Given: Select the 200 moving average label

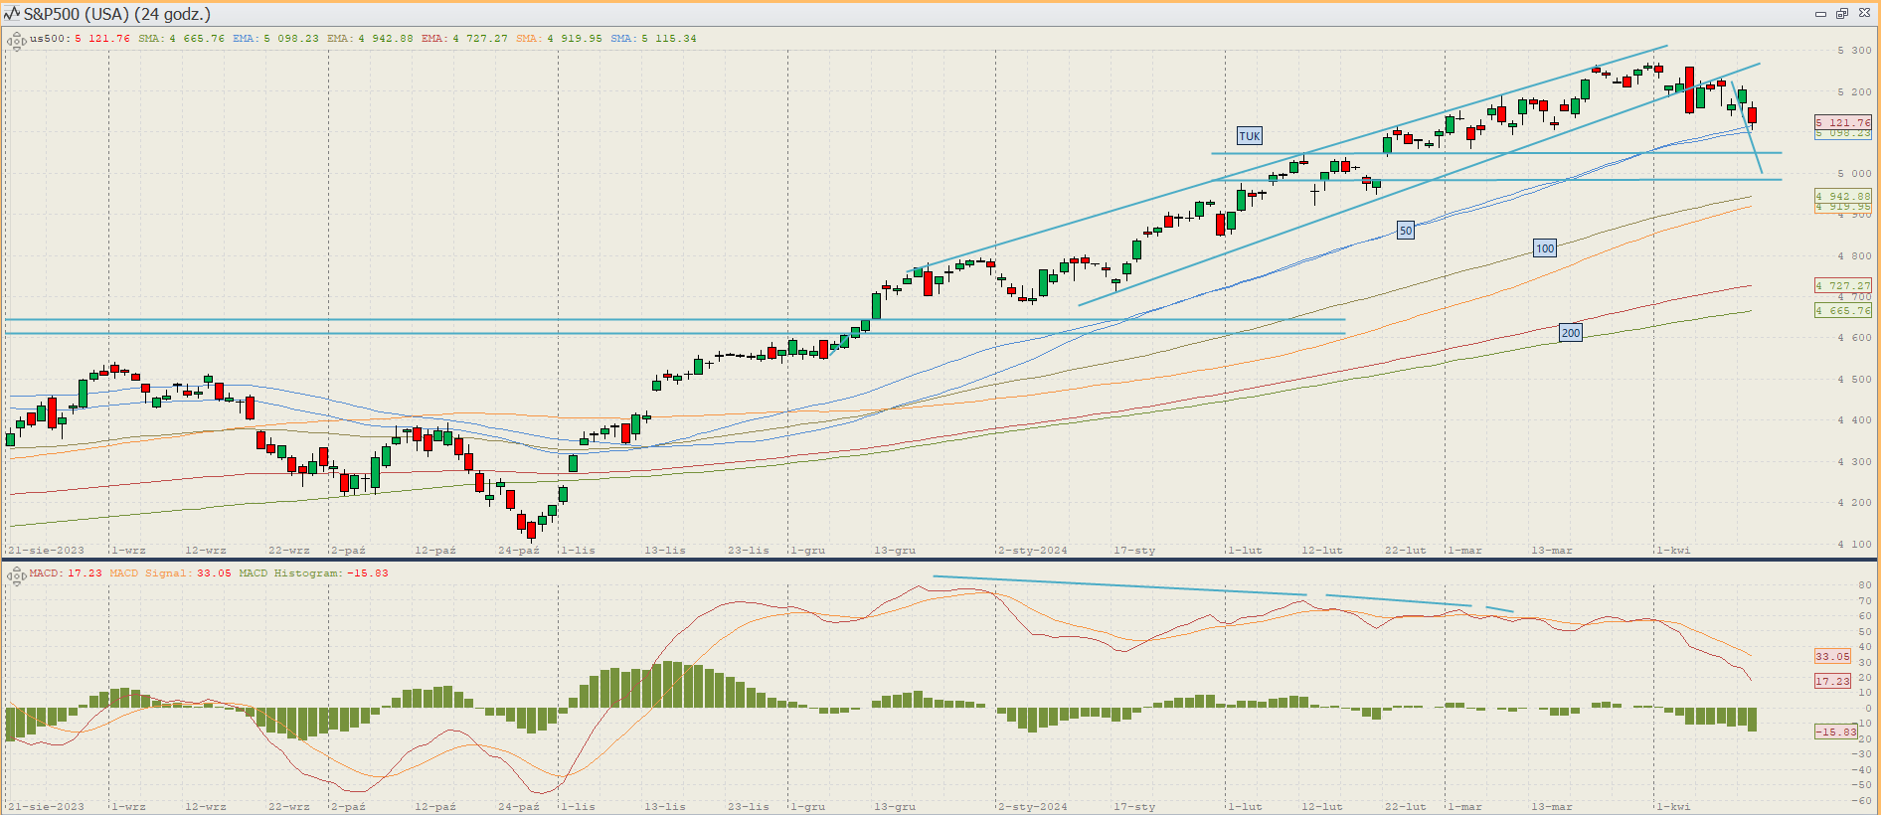Looking at the screenshot, I should (1570, 333).
